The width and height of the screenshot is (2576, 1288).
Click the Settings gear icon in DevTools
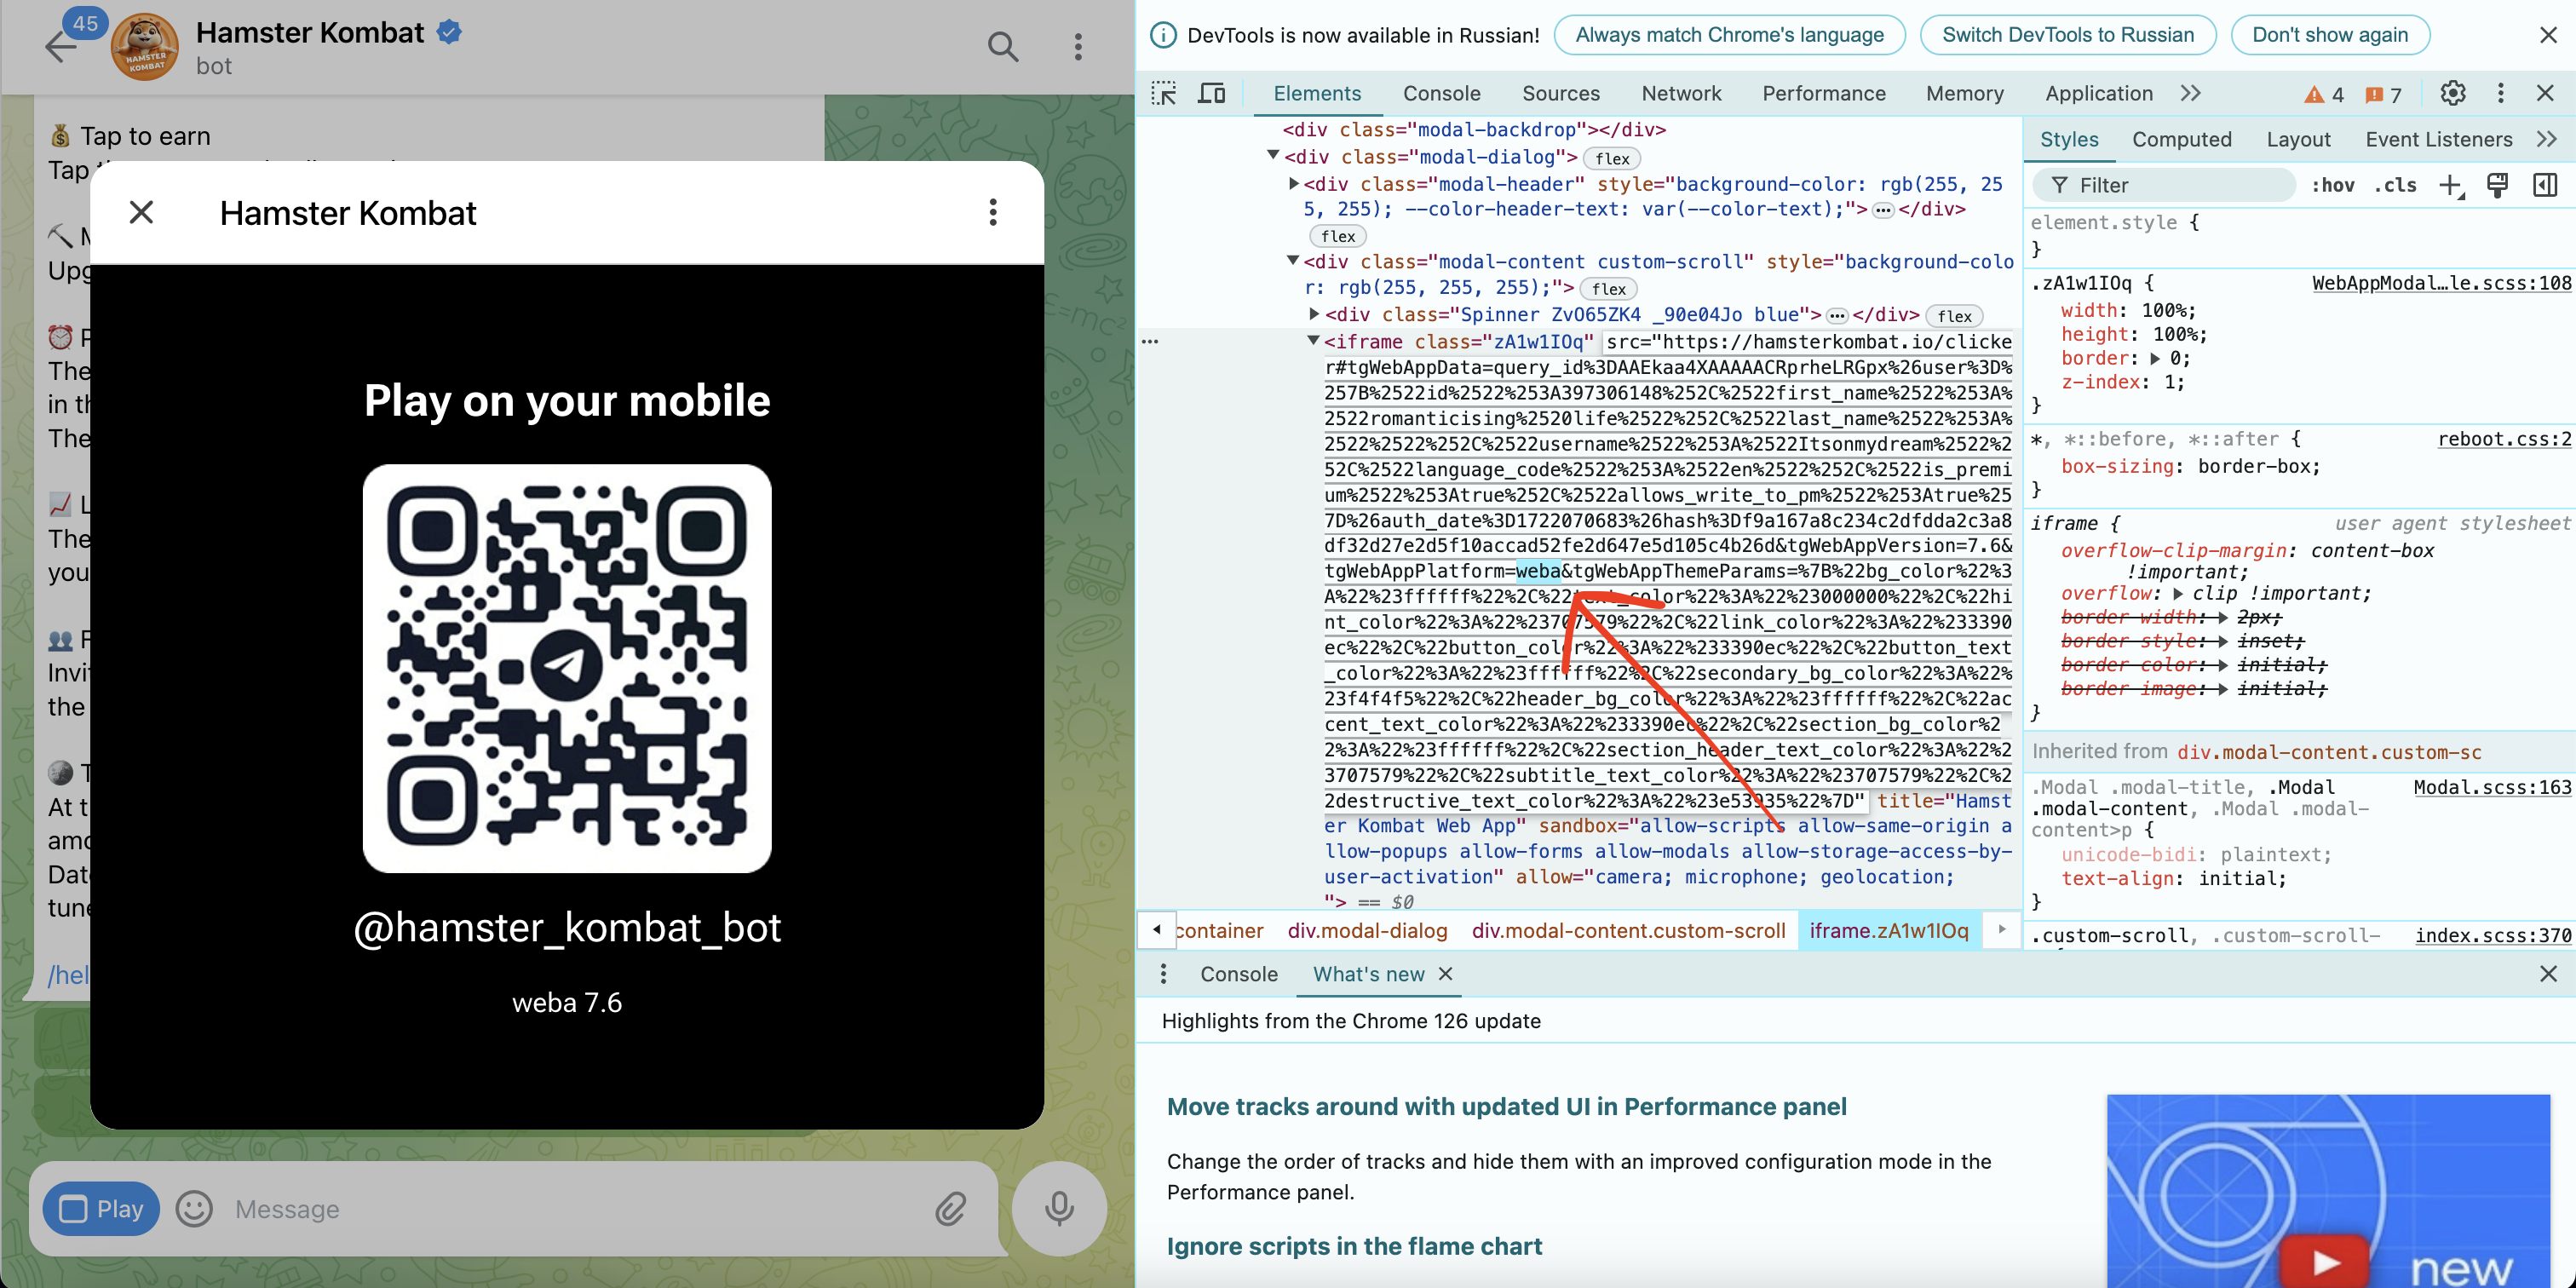(x=2452, y=94)
